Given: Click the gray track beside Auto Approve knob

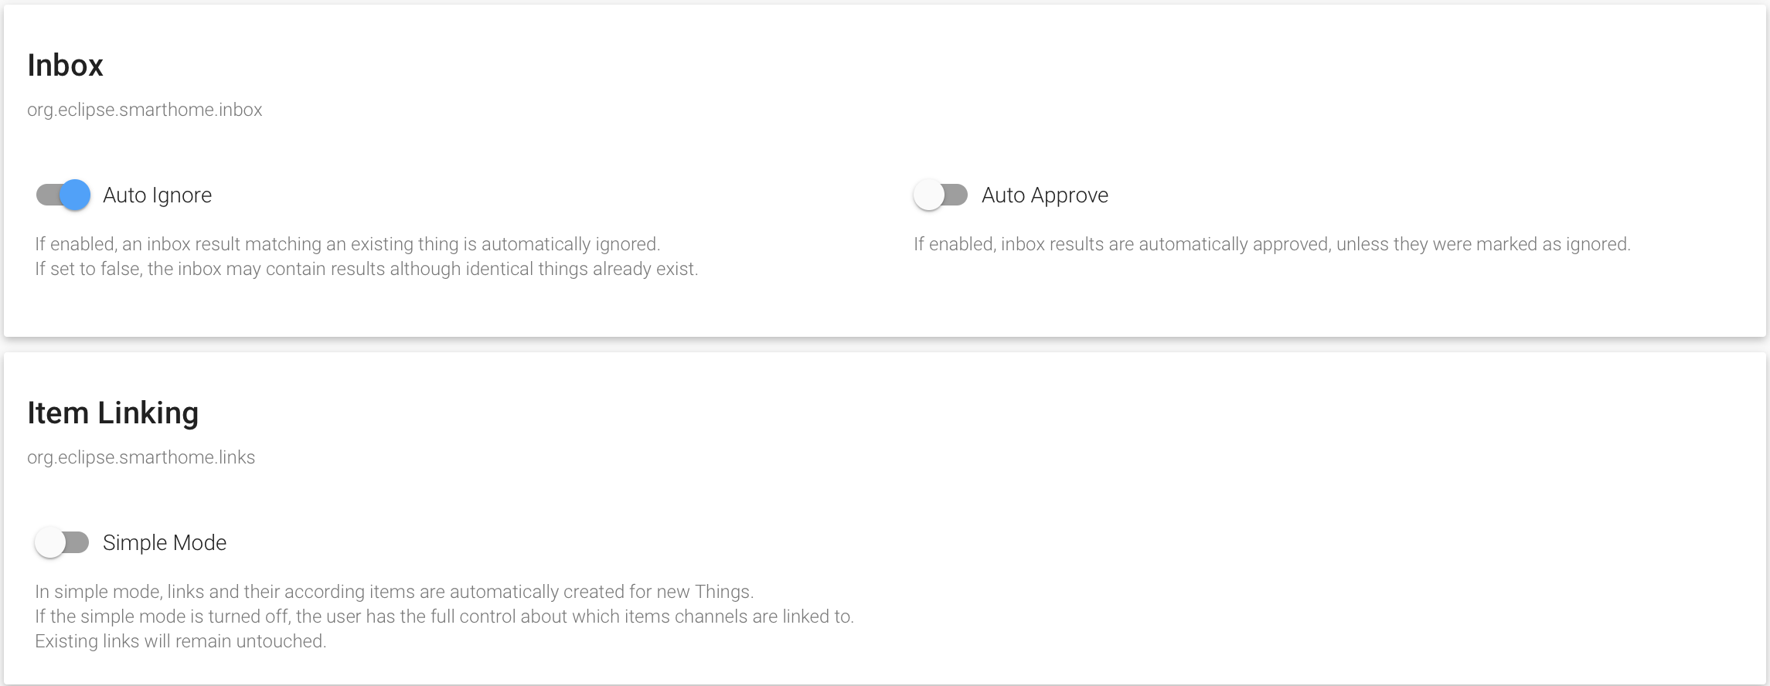Looking at the screenshot, I should [x=957, y=195].
